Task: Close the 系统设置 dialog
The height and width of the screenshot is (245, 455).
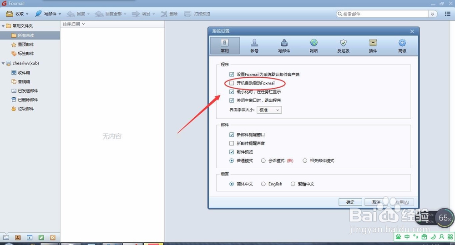Action: click(x=412, y=31)
